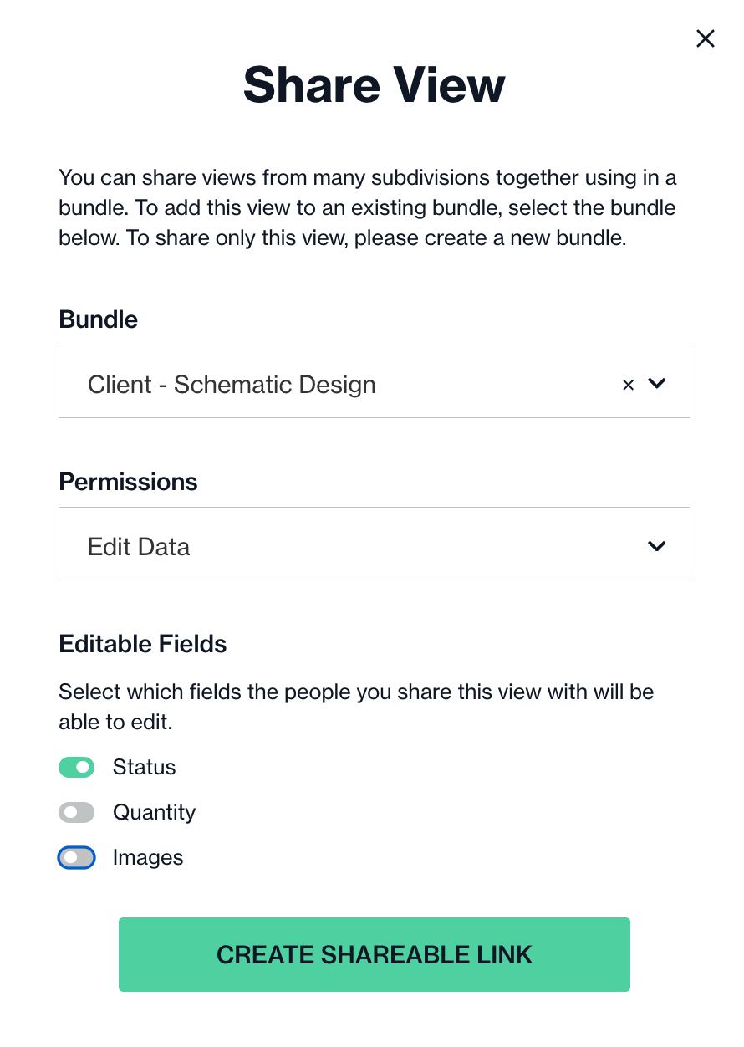Image resolution: width=744 pixels, height=1047 pixels.
Task: Clear the selected Client - Schematic Design bundle
Action: click(629, 385)
